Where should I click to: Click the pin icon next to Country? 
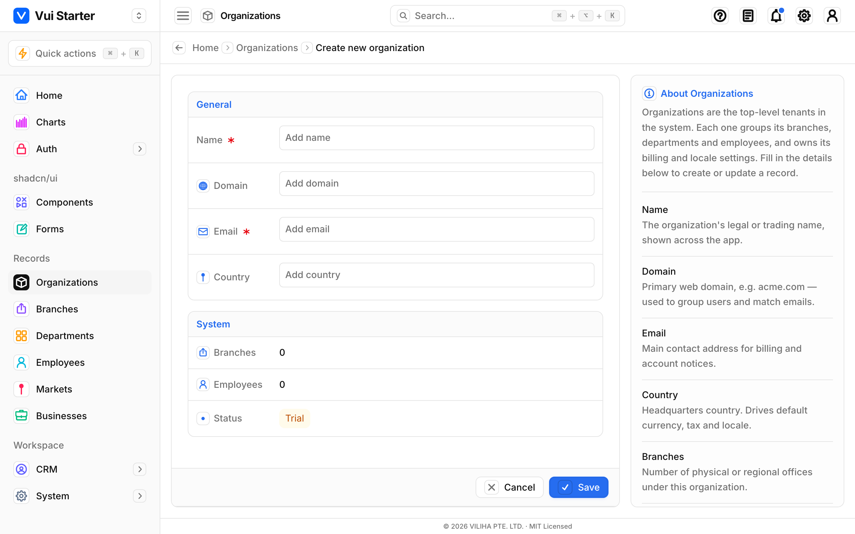tap(203, 277)
